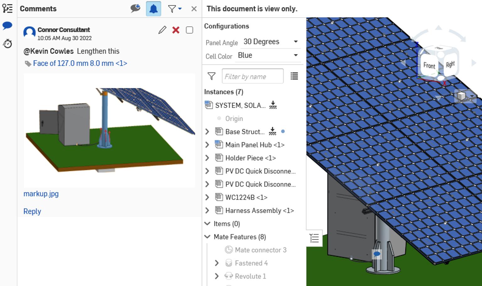
Task: Open the add comment icon in Comments header
Action: point(135,8)
